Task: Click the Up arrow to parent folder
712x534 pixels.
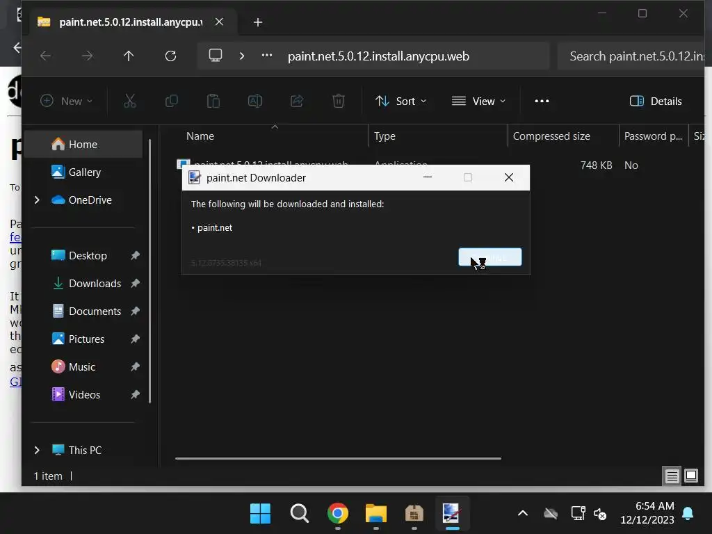Action: 129,56
